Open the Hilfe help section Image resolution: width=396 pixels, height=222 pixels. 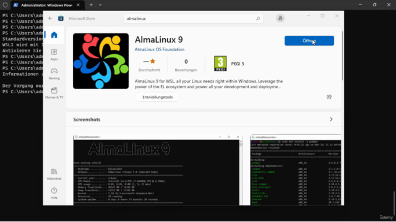pyautogui.click(x=54, y=193)
